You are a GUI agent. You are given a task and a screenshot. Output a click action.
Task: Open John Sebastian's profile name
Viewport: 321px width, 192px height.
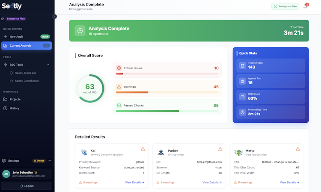point(23,172)
